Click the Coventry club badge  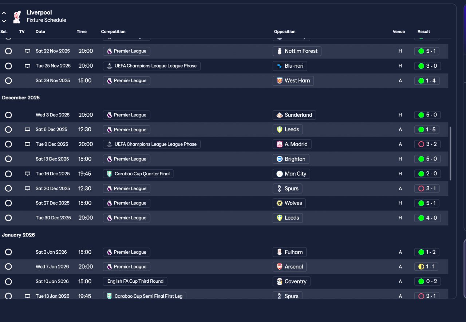[x=280, y=282]
